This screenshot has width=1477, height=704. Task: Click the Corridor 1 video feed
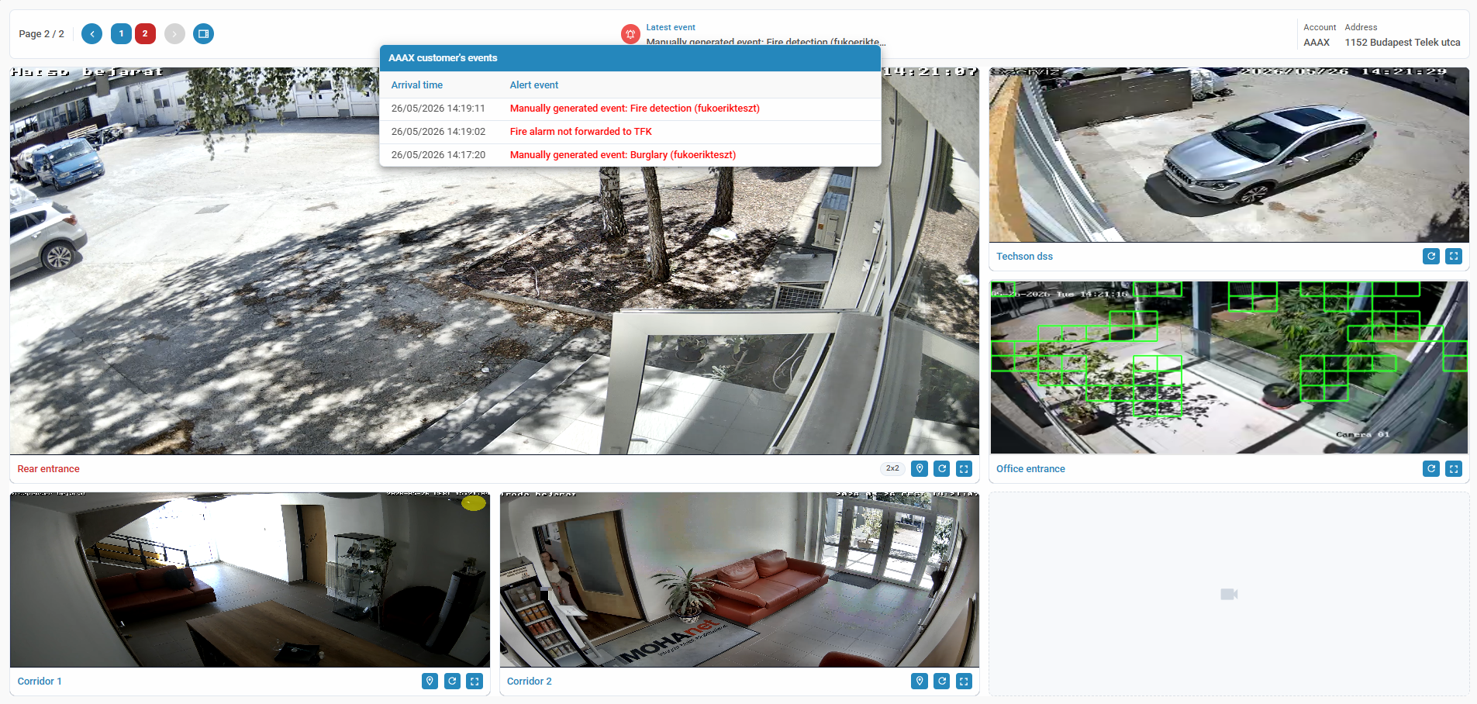(x=250, y=579)
